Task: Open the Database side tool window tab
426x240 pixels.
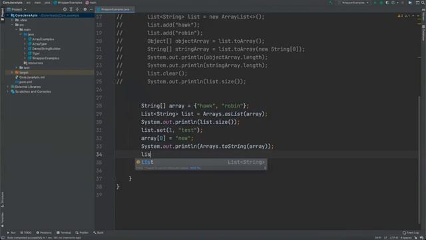Action: click(x=423, y=33)
